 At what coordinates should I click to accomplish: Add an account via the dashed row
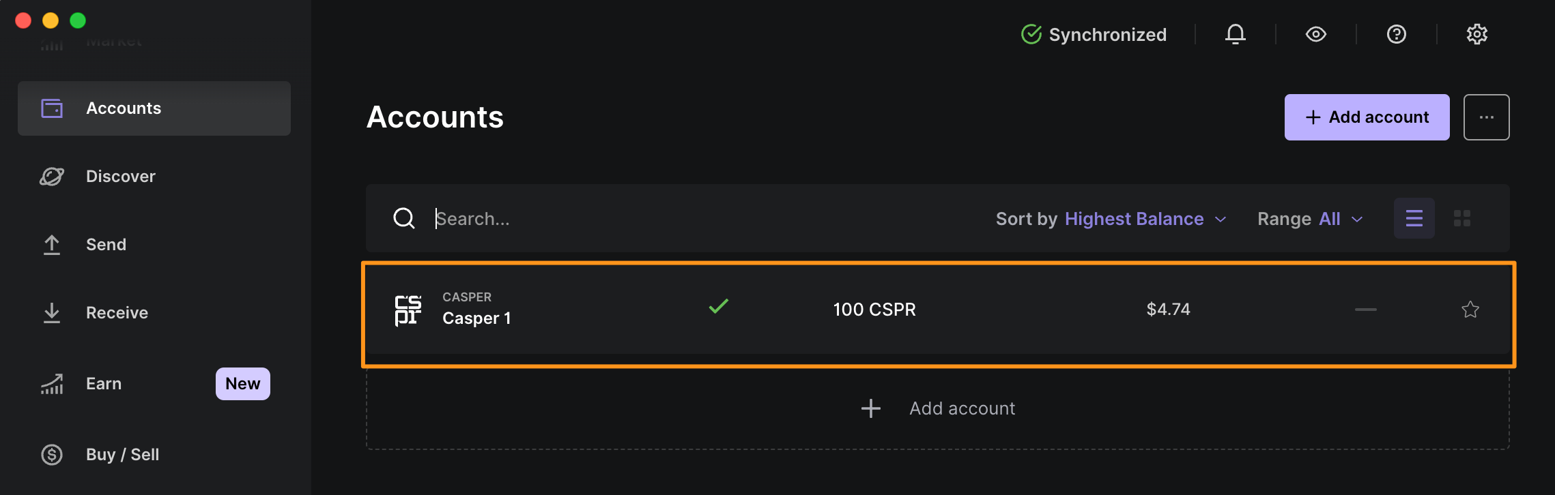pos(939,408)
